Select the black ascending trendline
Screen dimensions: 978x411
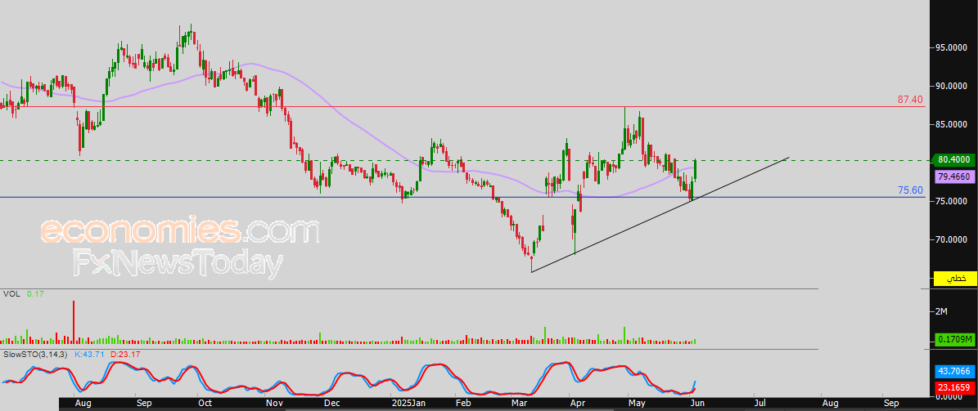pos(661,215)
